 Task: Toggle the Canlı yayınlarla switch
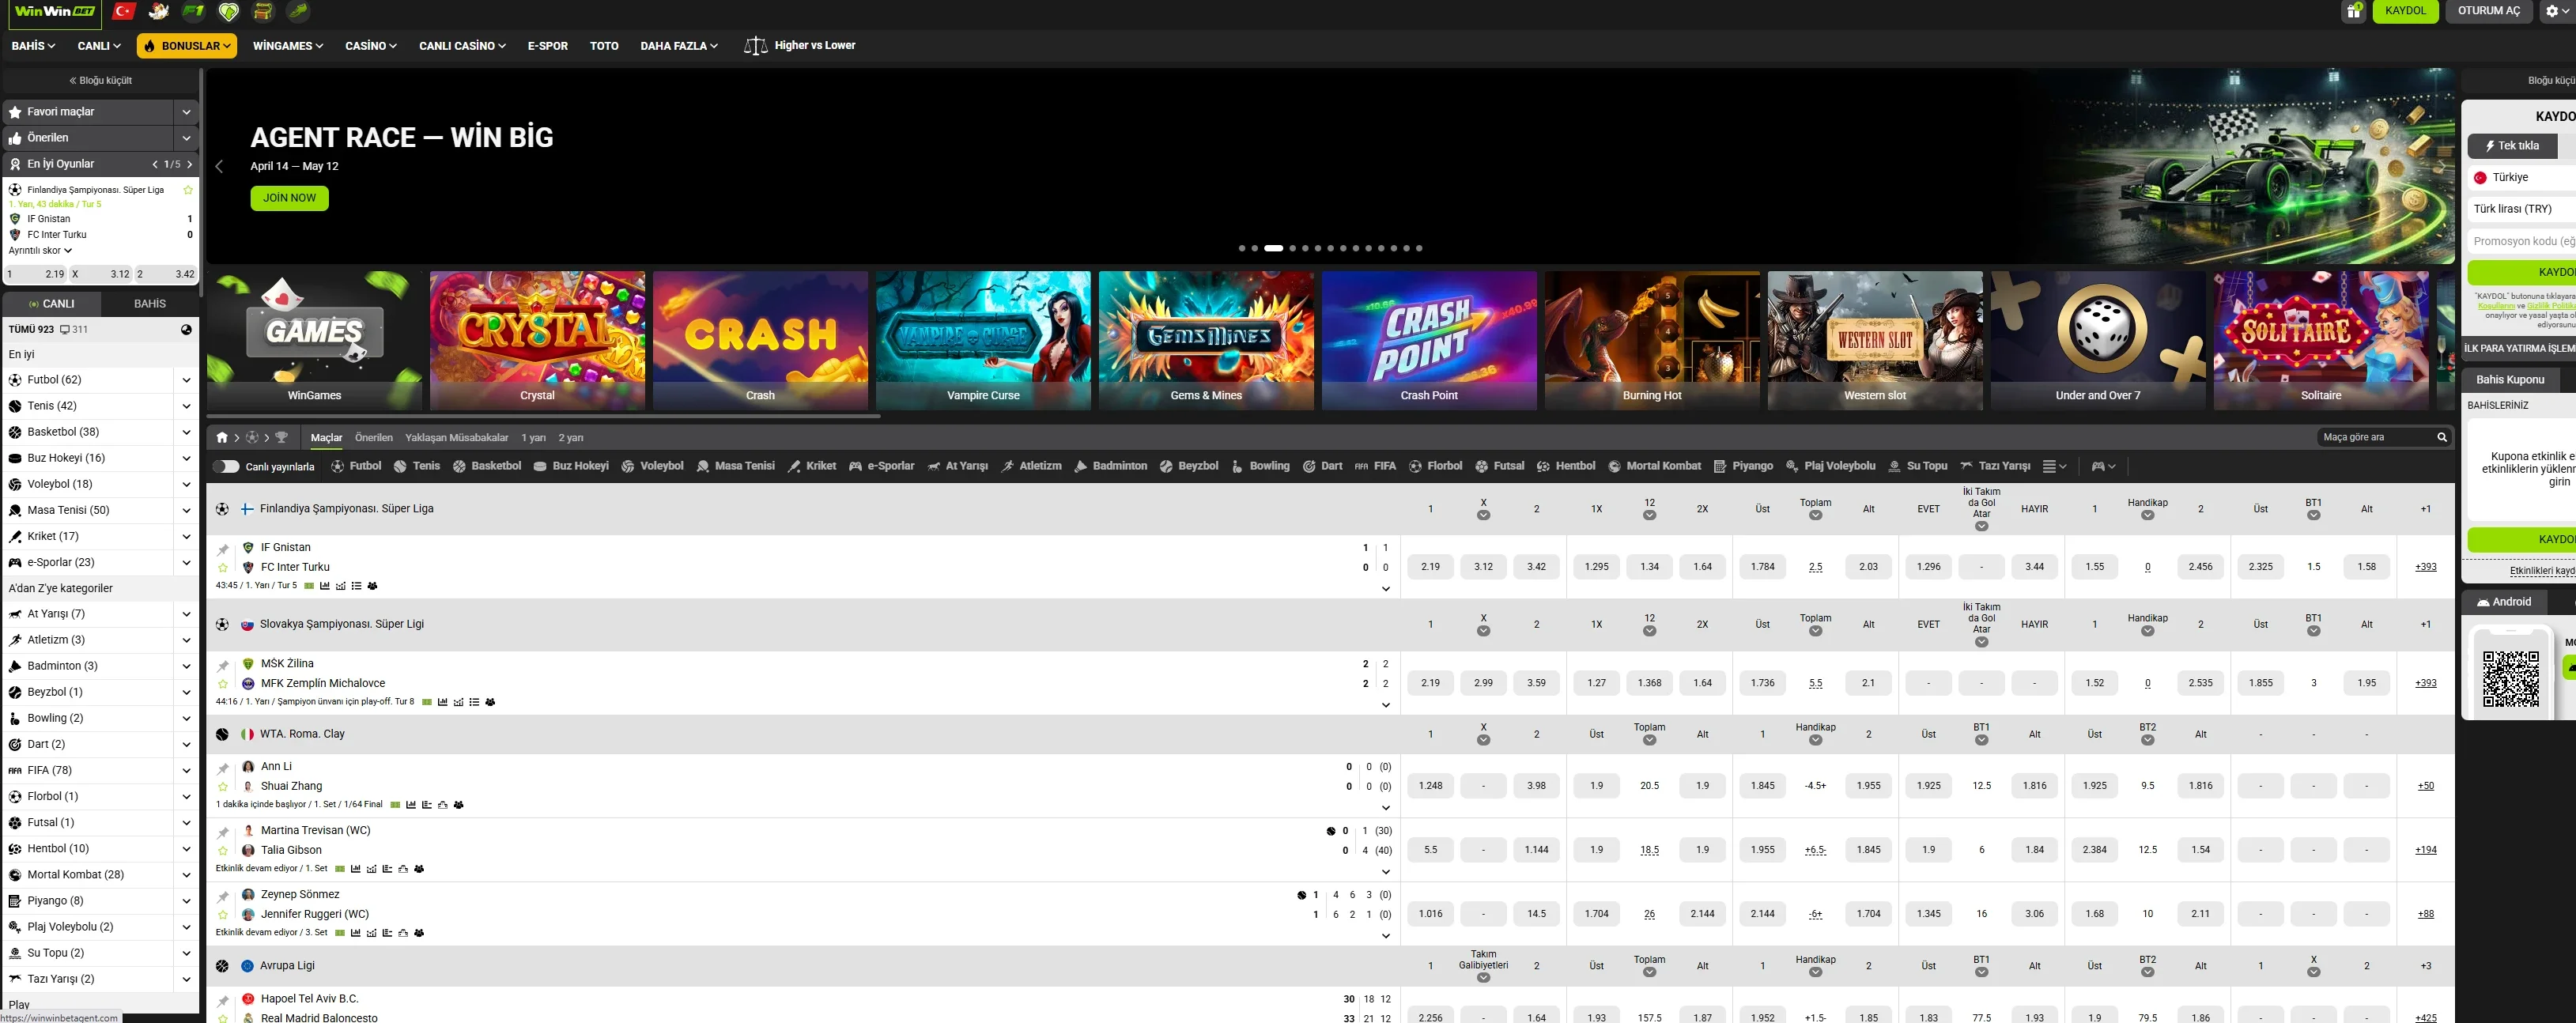tap(227, 467)
